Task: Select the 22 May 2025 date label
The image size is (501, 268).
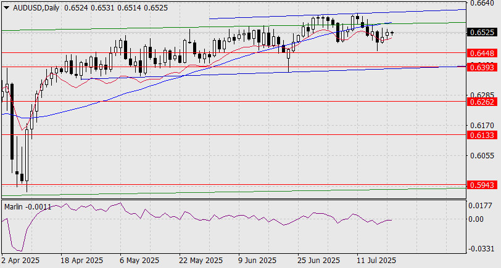Action: coord(201,261)
